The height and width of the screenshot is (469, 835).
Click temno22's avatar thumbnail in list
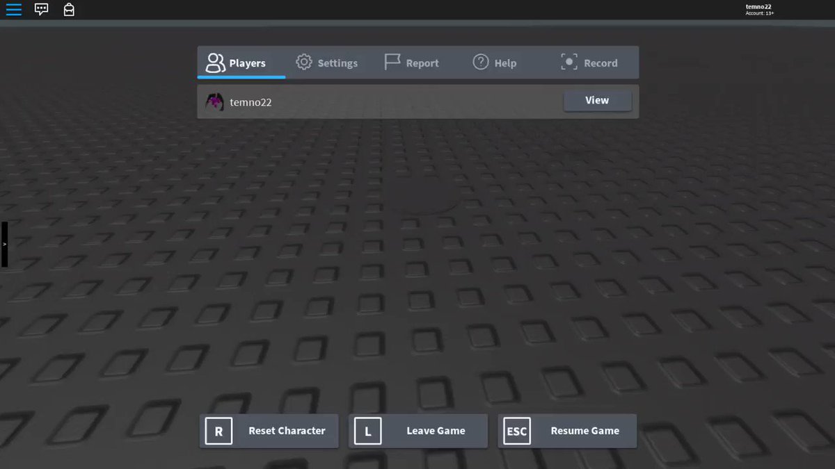(215, 101)
